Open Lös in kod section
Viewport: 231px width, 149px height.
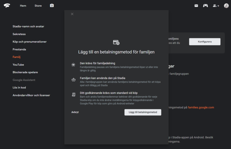coord(19,87)
